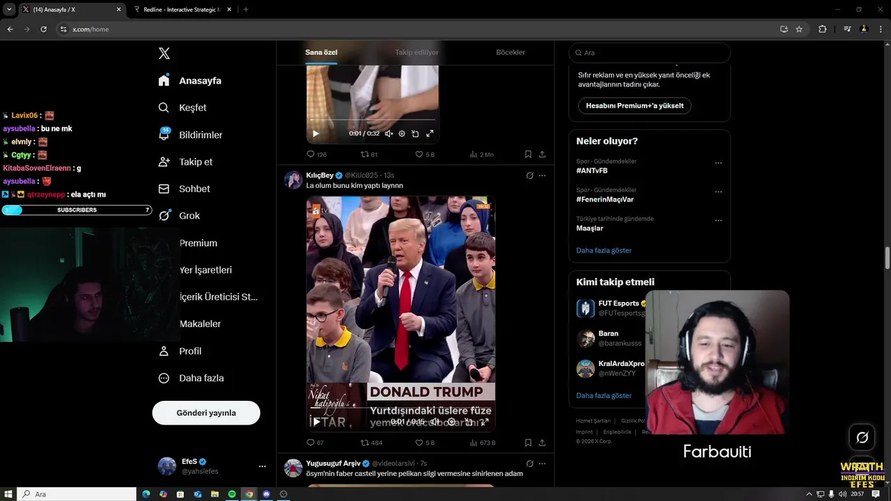Click Hesabını Premium+'a yükselt button
891x501 pixels.
[x=635, y=106]
